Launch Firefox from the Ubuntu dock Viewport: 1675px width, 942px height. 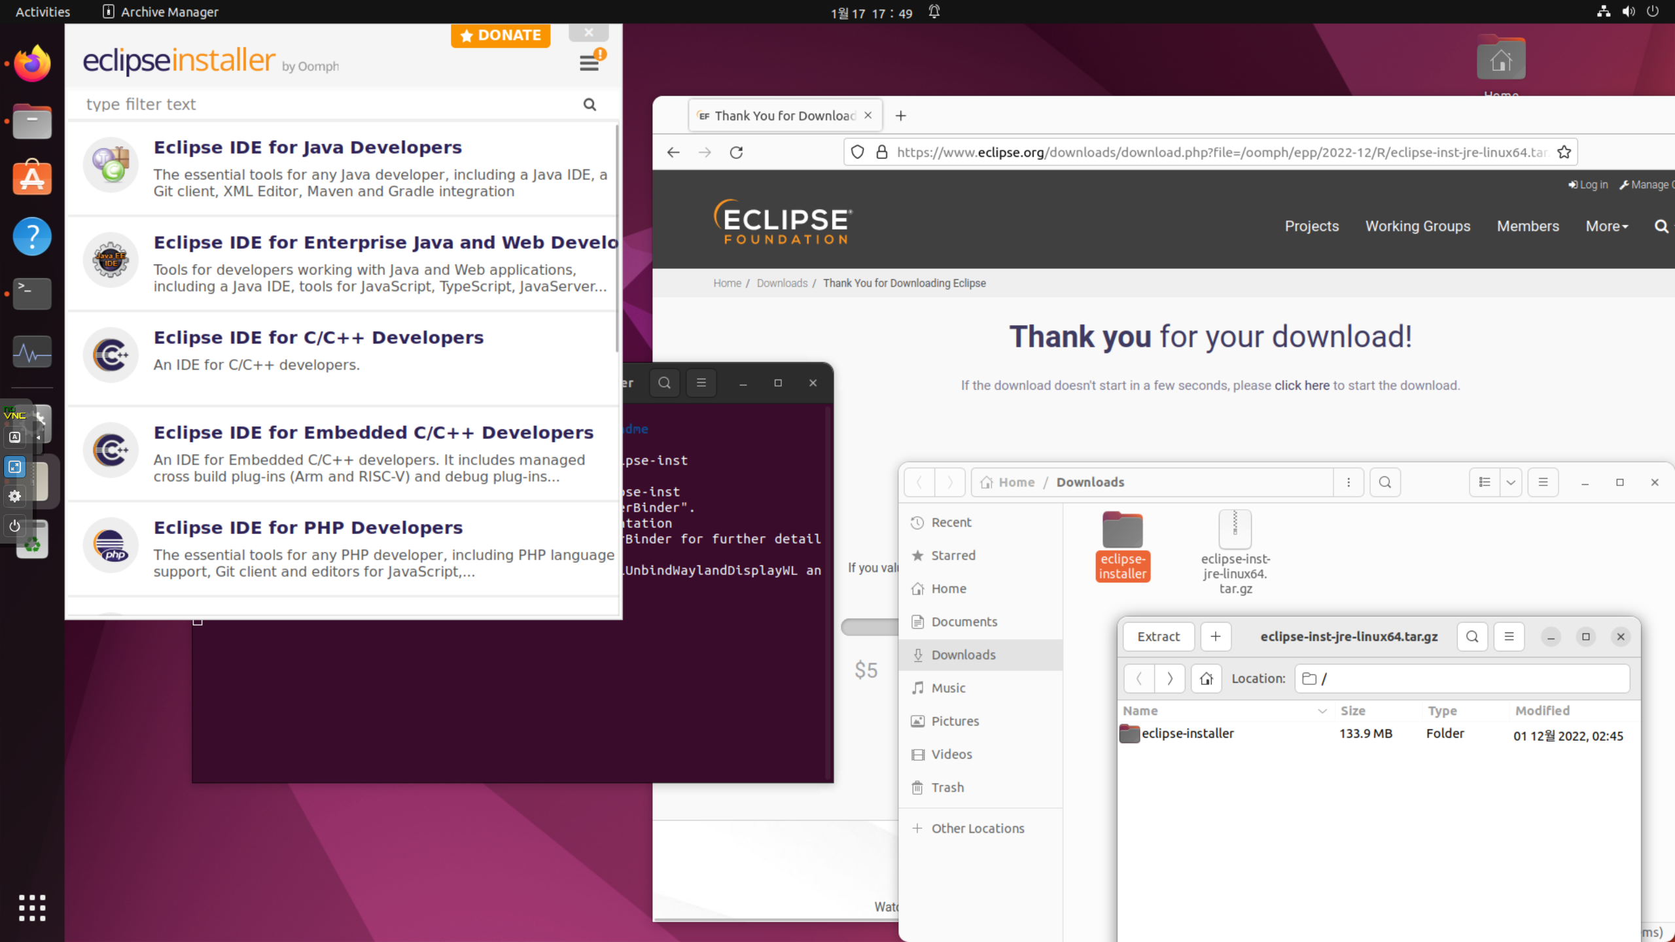pyautogui.click(x=32, y=64)
